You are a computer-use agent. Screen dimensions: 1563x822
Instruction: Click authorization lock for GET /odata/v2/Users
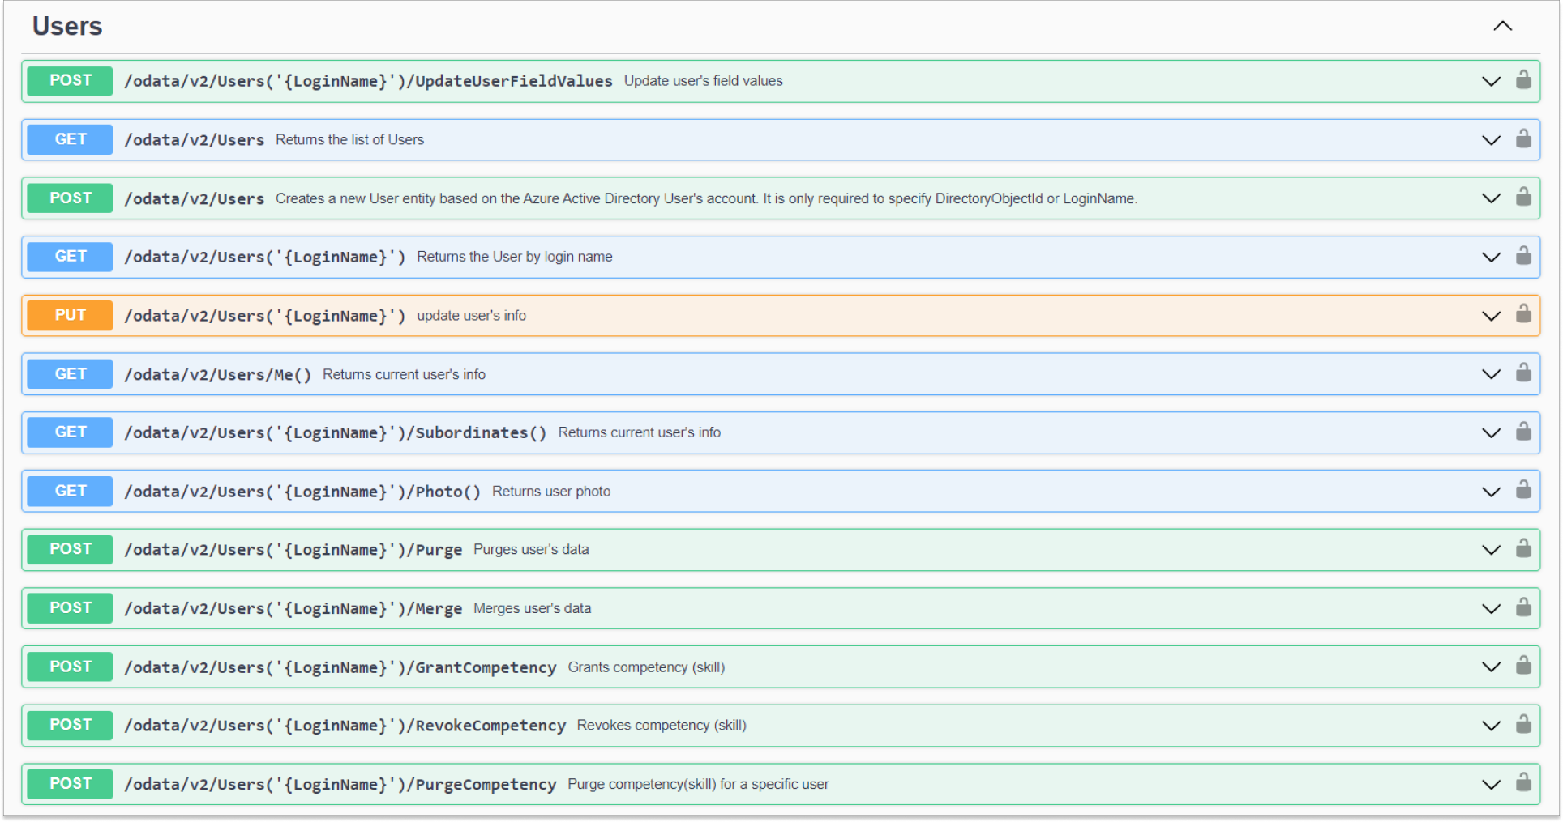click(x=1523, y=139)
